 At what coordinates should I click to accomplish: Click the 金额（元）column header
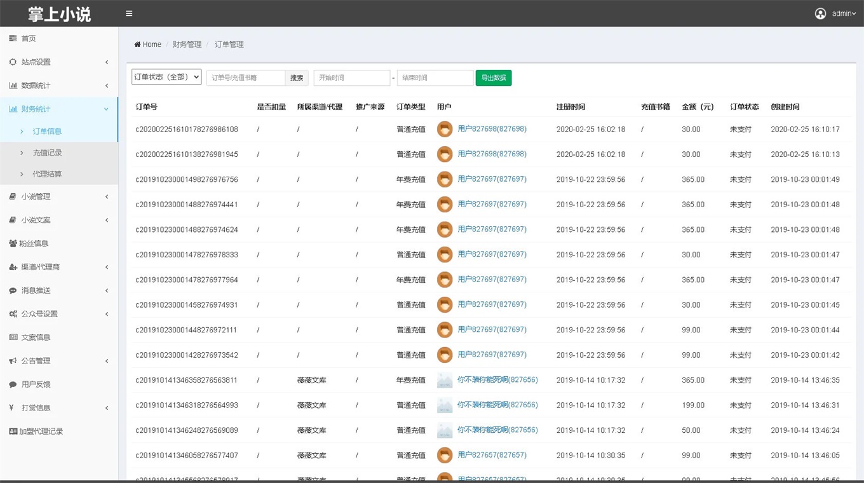point(699,107)
